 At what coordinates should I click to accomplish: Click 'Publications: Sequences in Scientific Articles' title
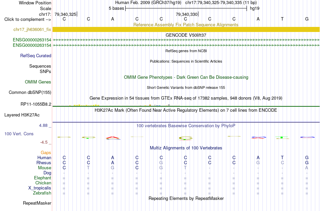point(186,61)
